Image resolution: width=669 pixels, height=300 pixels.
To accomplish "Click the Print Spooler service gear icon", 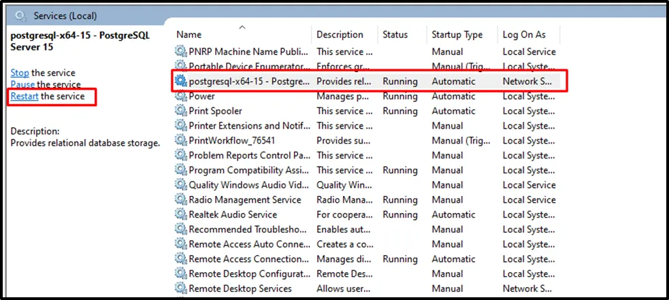I will point(180,111).
